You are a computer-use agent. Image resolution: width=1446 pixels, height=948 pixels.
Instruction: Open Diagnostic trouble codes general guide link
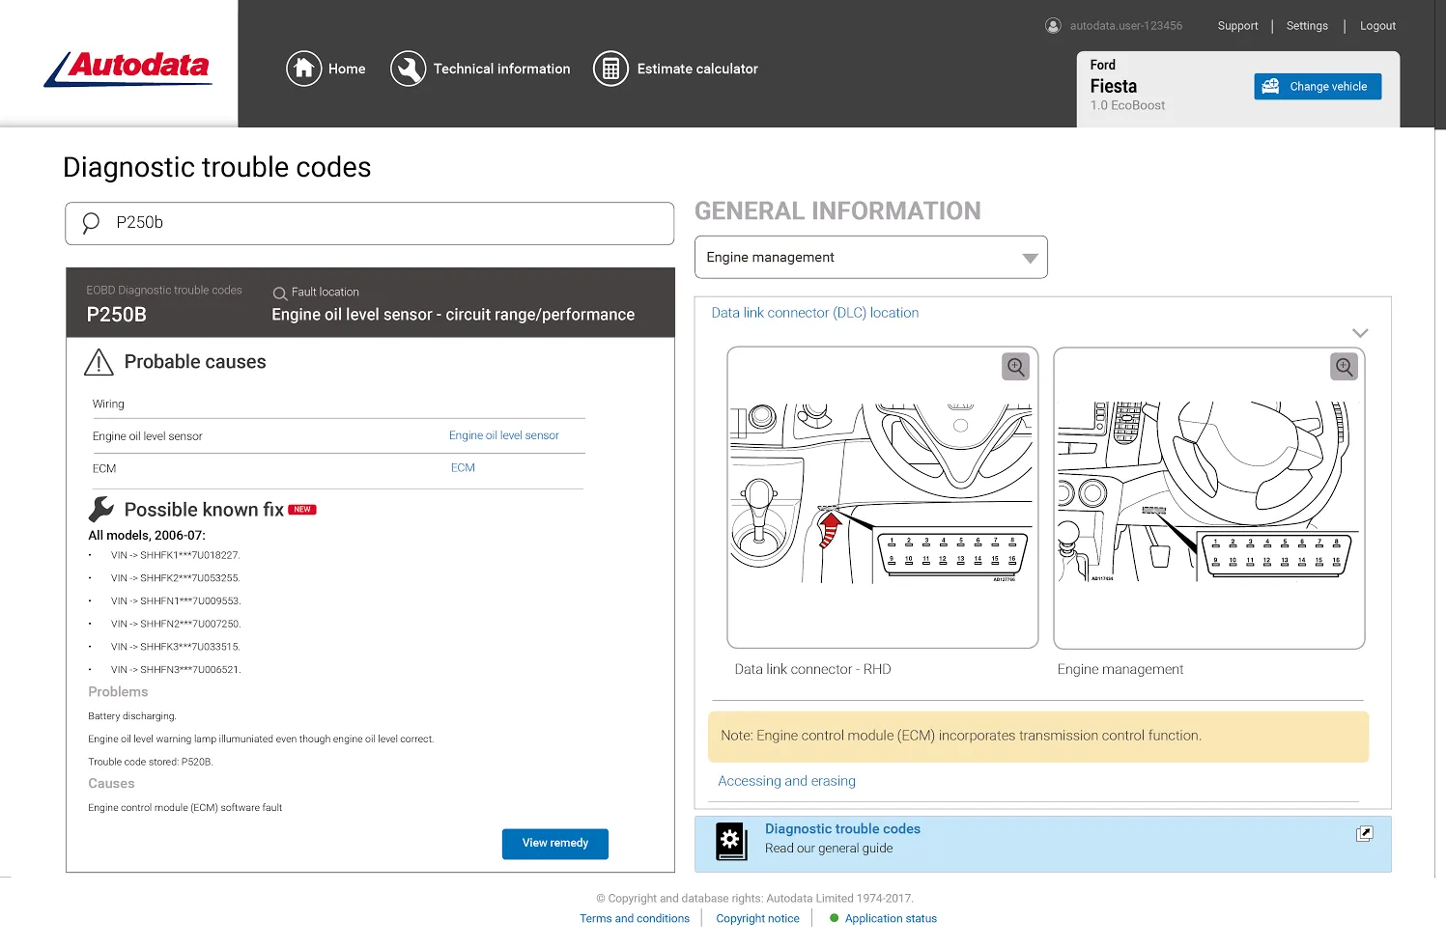(842, 829)
